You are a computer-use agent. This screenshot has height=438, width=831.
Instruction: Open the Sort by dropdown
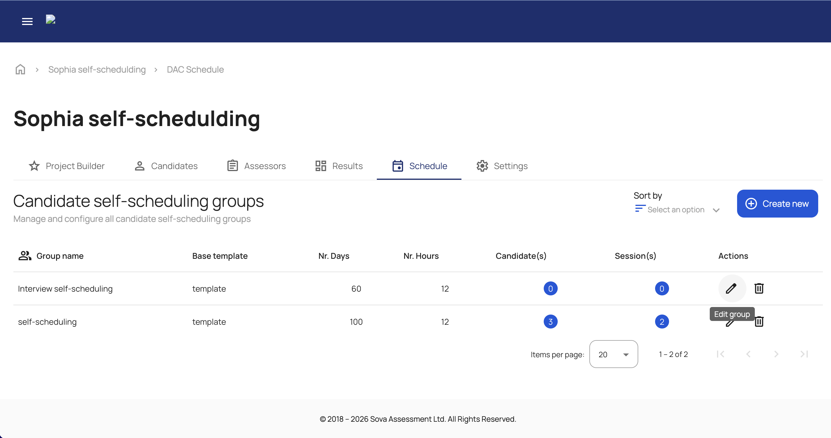click(x=677, y=210)
